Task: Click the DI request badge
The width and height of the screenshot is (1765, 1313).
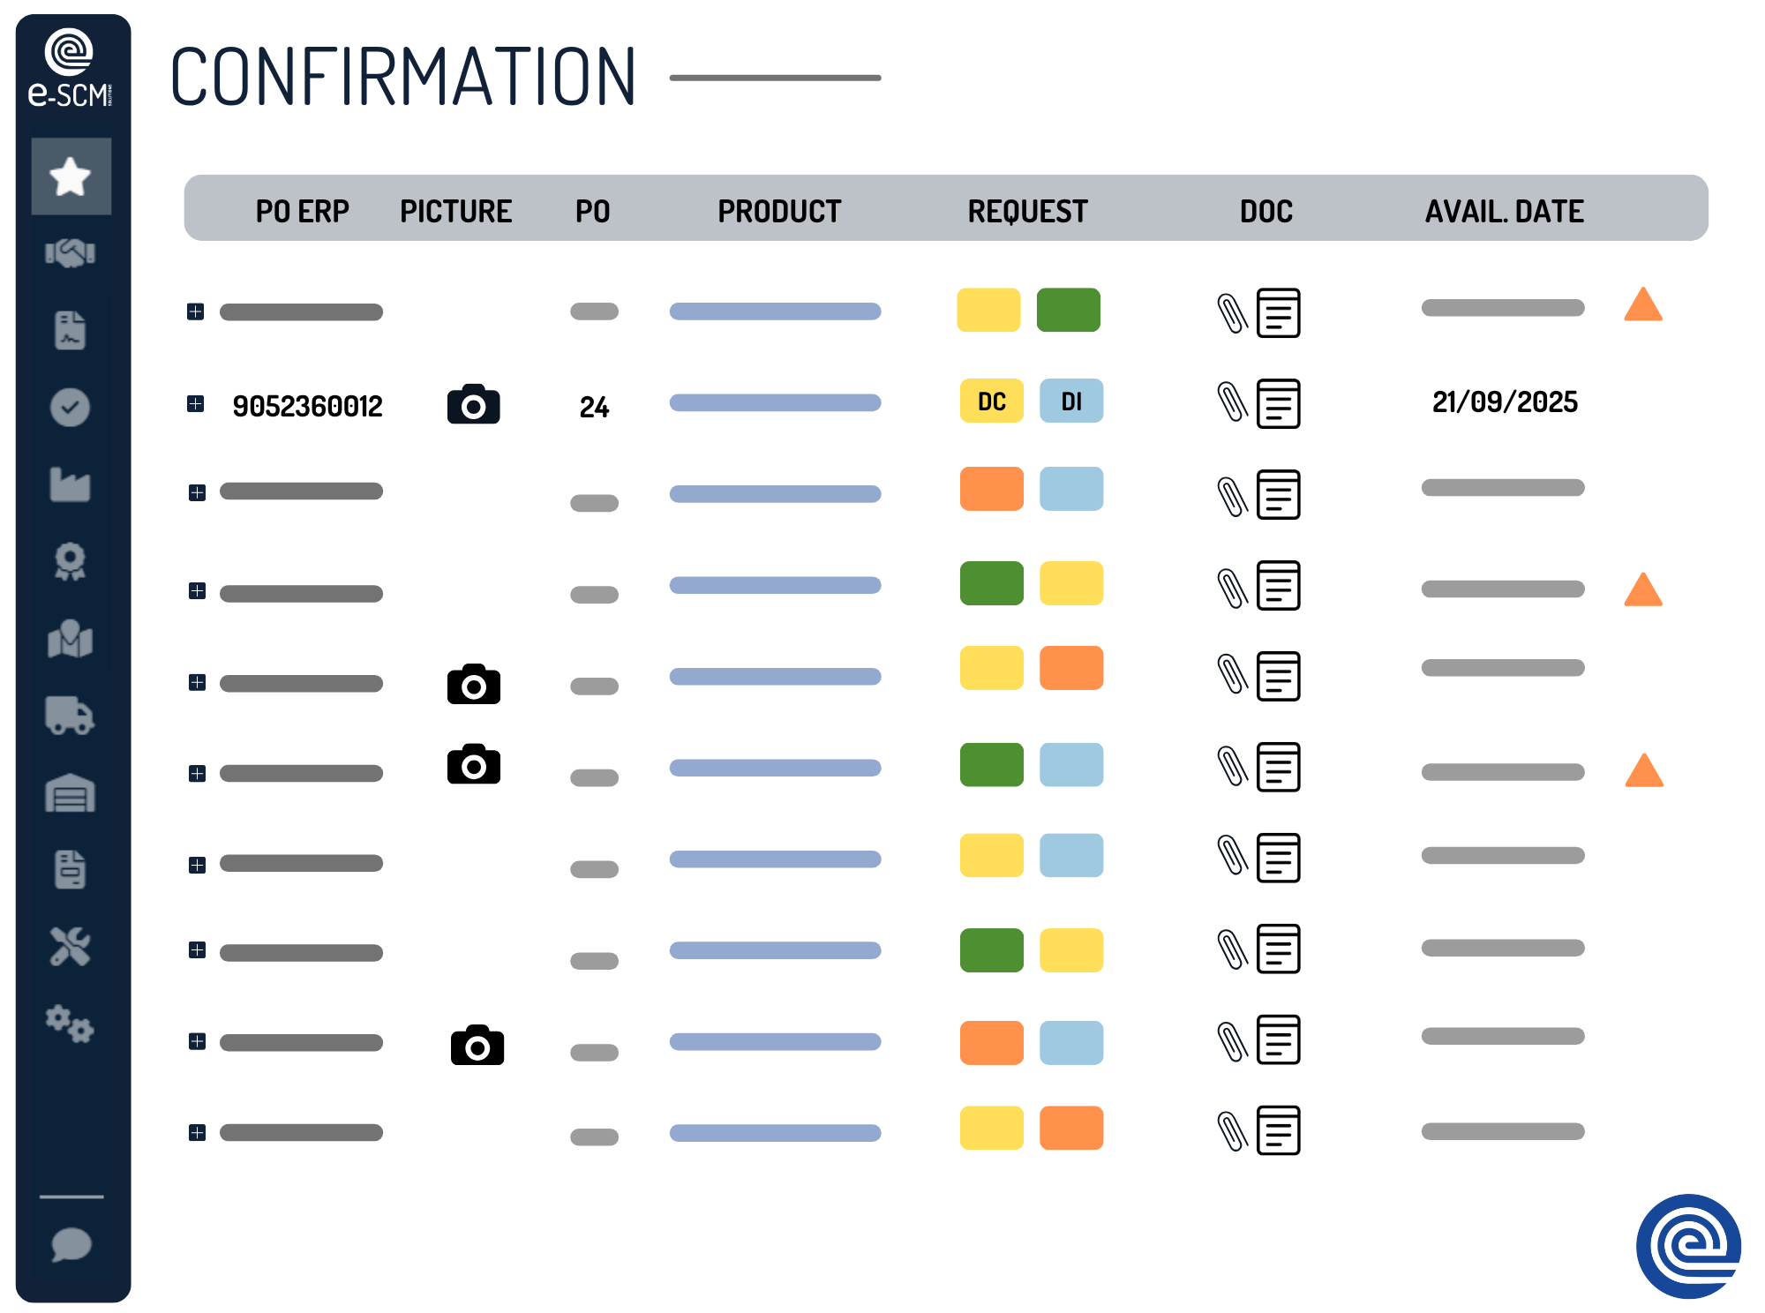Action: (x=1071, y=401)
